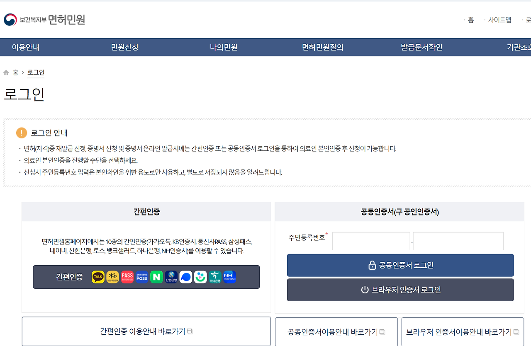Image resolution: width=531 pixels, height=346 pixels.
Task: Click the 홈 link in the top utility bar
Action: click(x=471, y=20)
